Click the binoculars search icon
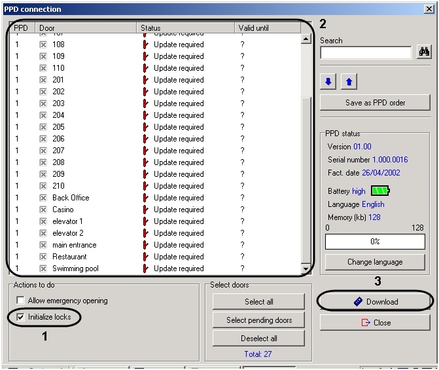 point(424,52)
